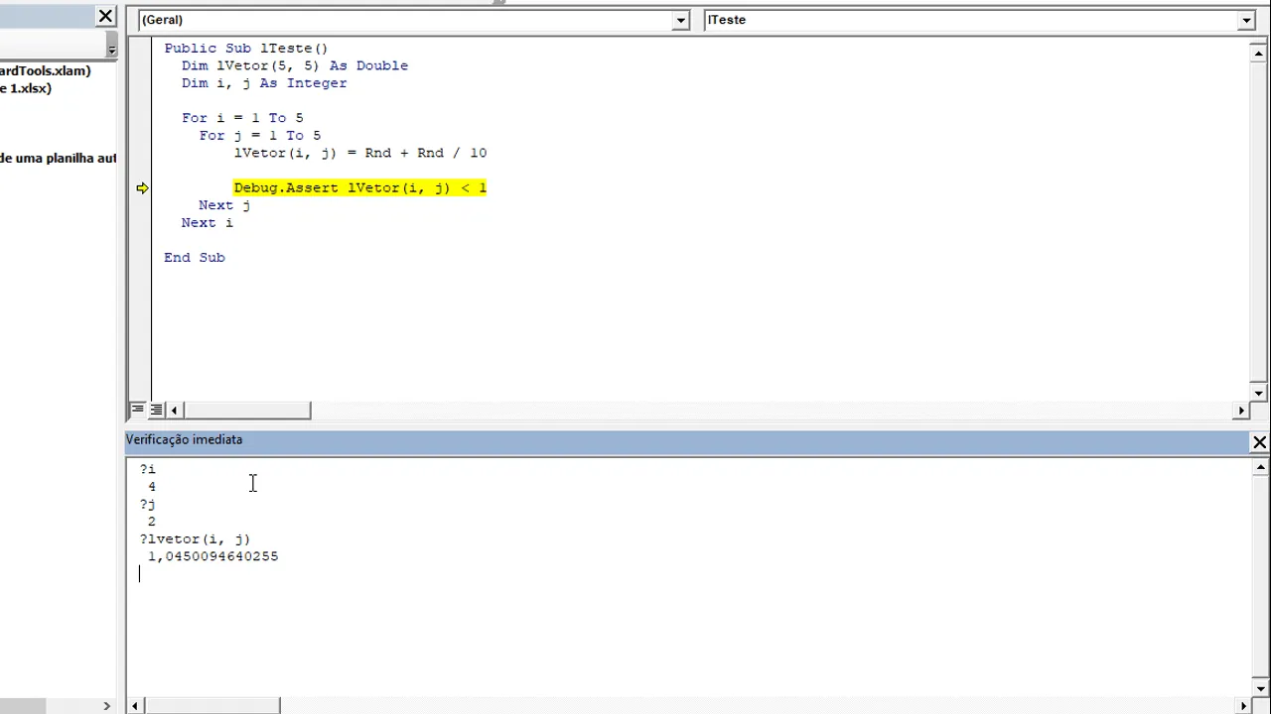This screenshot has width=1271, height=714.
Task: Close the Verificação imediata window
Action: (1259, 442)
